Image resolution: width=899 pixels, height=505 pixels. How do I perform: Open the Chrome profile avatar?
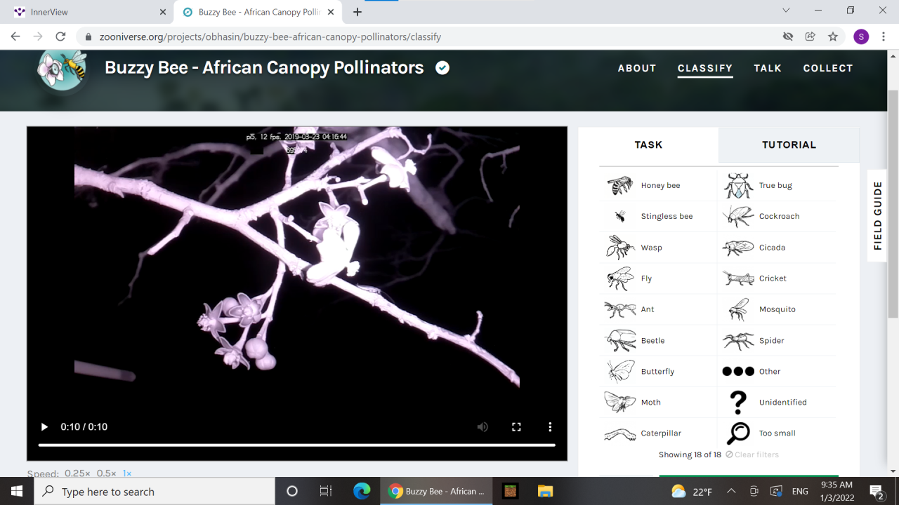[x=861, y=36]
